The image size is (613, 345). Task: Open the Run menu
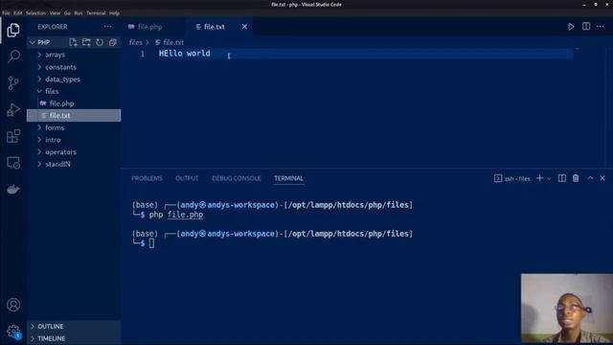tap(79, 12)
